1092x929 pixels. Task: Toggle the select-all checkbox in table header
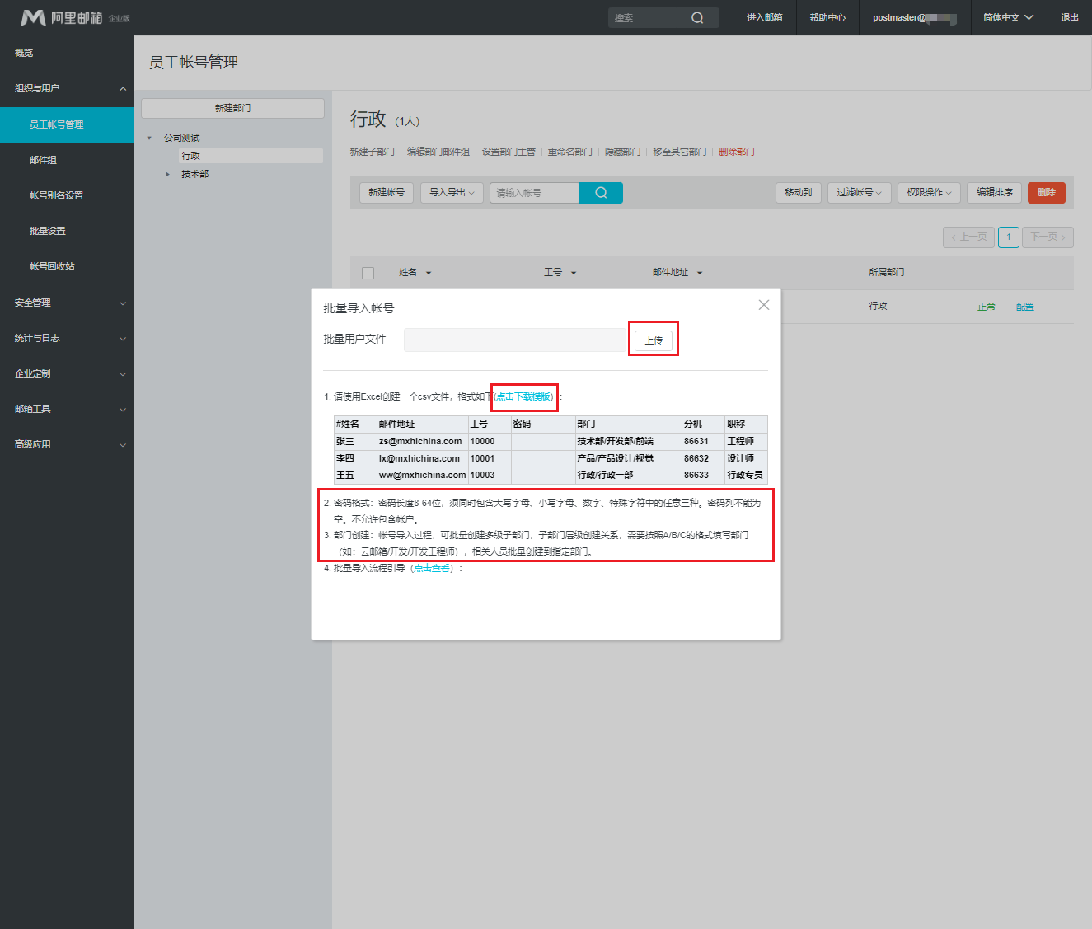pos(368,273)
